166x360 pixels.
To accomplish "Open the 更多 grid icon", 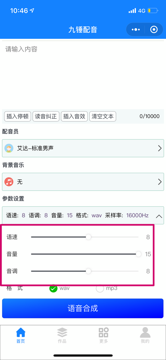I will (104, 332).
